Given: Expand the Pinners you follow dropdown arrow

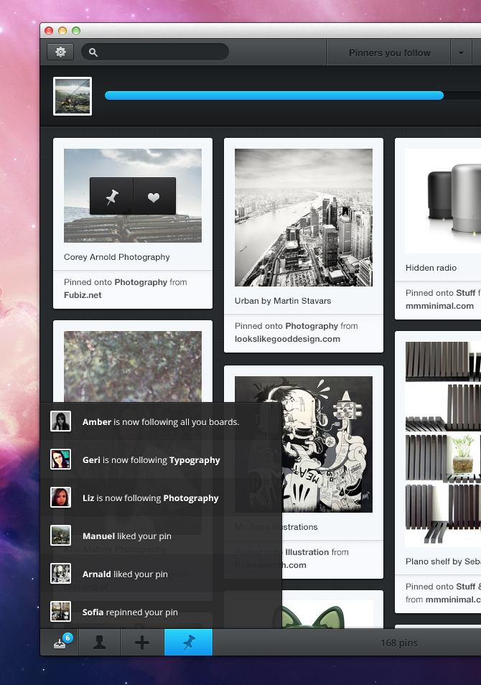Looking at the screenshot, I should pyautogui.click(x=461, y=53).
